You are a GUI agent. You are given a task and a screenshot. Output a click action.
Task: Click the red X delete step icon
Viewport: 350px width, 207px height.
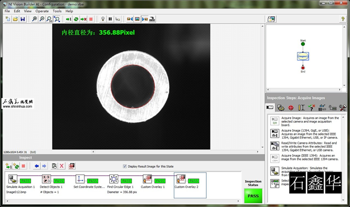(62, 166)
